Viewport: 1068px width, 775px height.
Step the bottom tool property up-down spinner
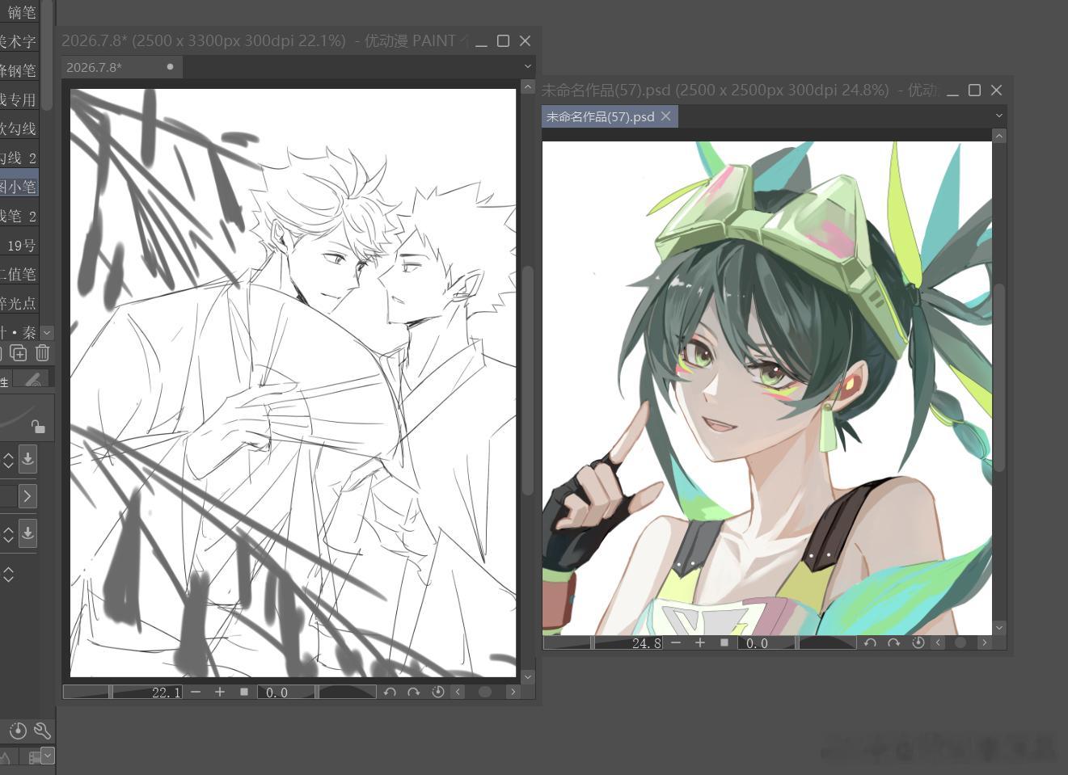pyautogui.click(x=8, y=575)
